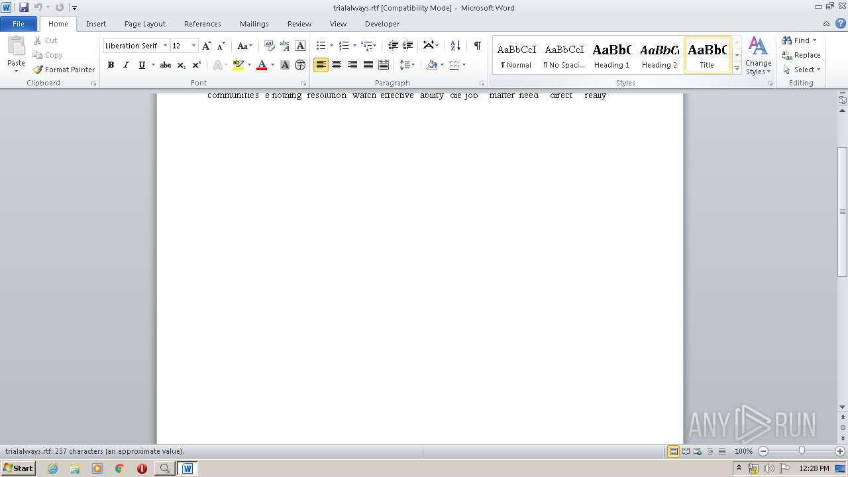Click the Numbering list icon
The height and width of the screenshot is (477, 848).
tap(344, 46)
